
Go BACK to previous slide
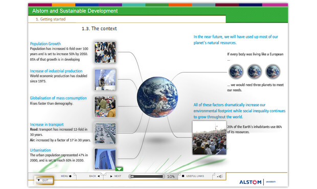click(95, 176)
